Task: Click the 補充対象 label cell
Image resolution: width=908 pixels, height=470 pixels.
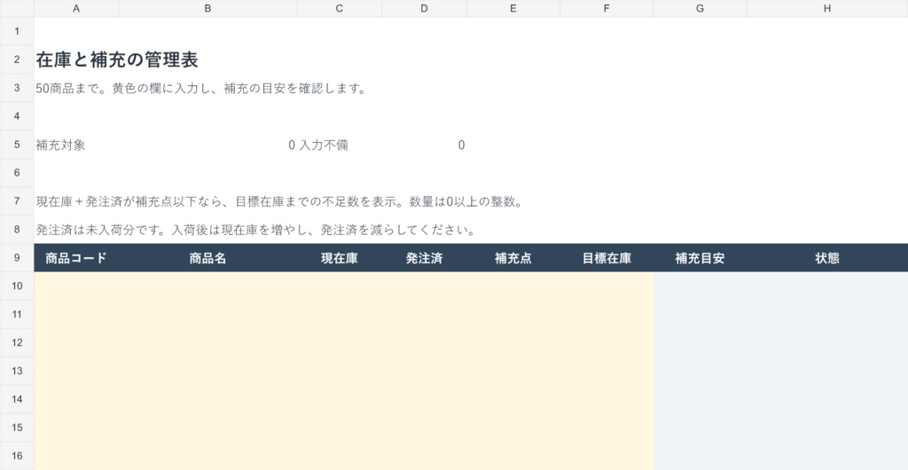Action: 76,145
